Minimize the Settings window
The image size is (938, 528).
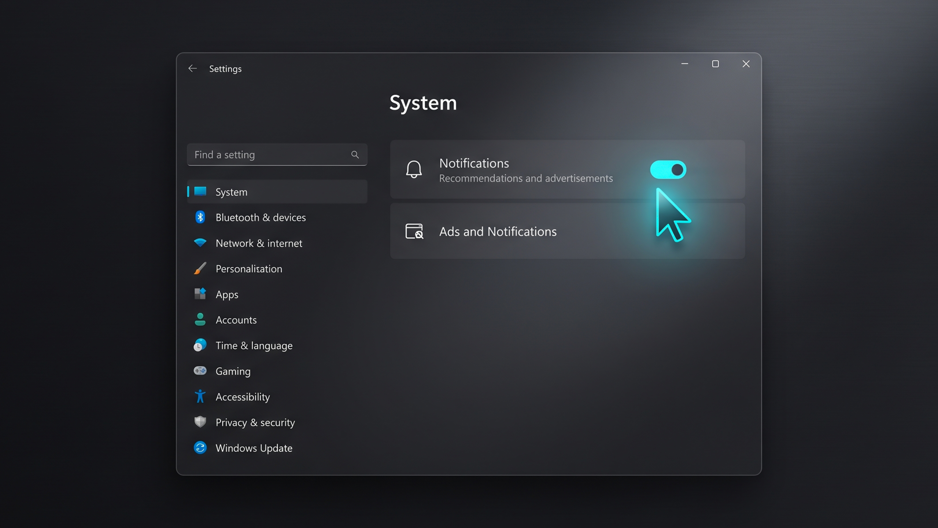[684, 64]
